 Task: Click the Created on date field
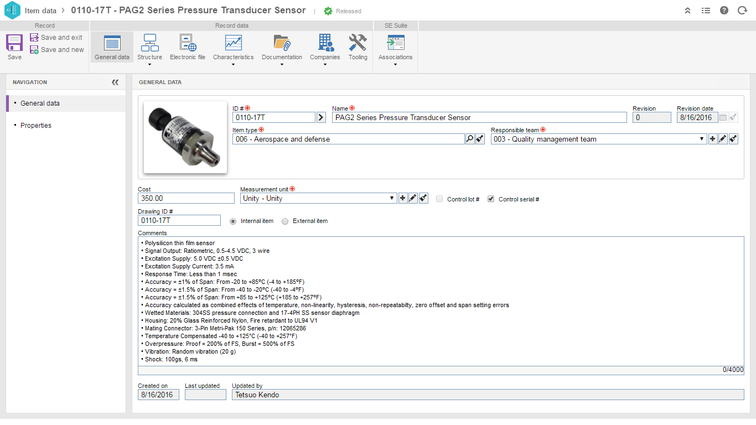pyautogui.click(x=158, y=395)
